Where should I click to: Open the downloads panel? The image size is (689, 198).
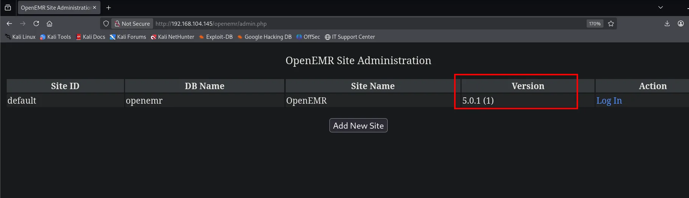tap(667, 23)
